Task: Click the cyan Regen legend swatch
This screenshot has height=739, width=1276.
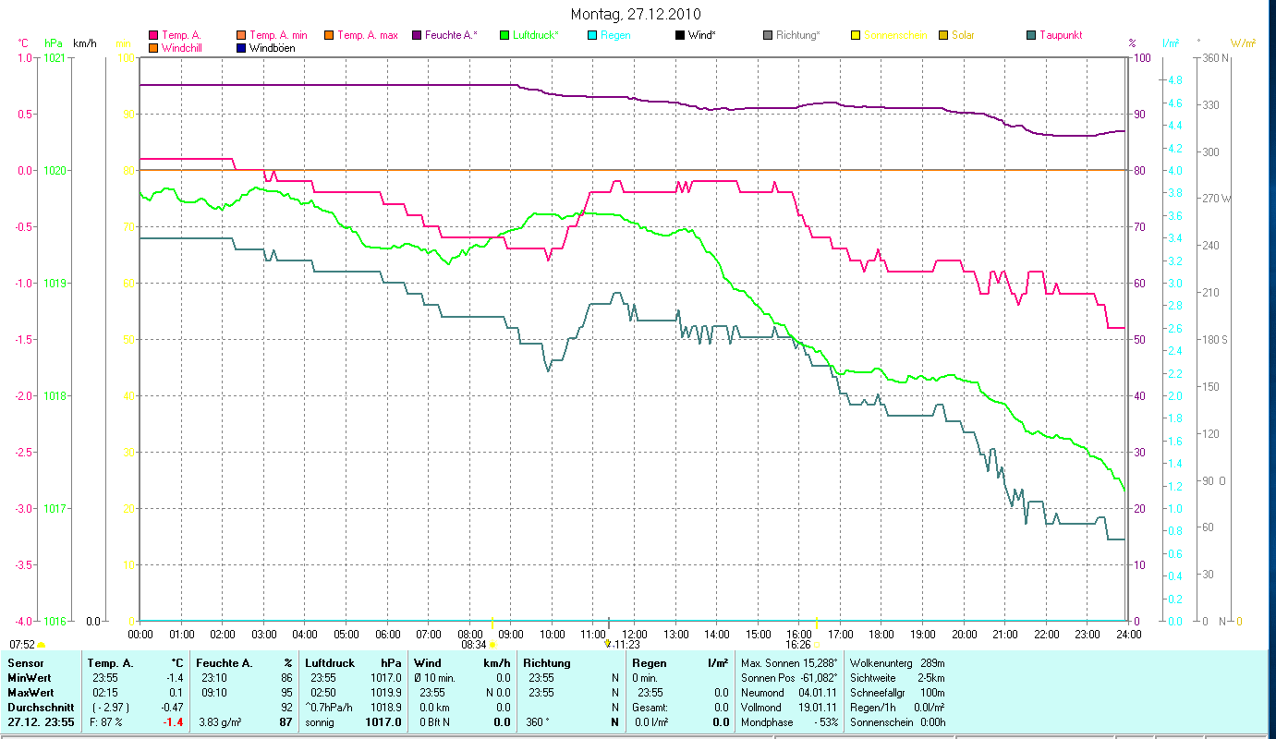Action: tap(591, 35)
